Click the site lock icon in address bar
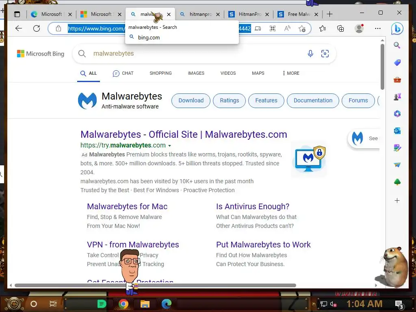Viewport: 416px width, 312px height. (x=58, y=28)
